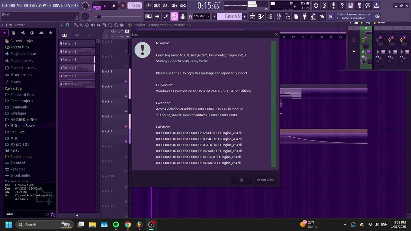Click the Ok button in the Error dialog
This screenshot has width=411, height=231.
[x=241, y=180]
